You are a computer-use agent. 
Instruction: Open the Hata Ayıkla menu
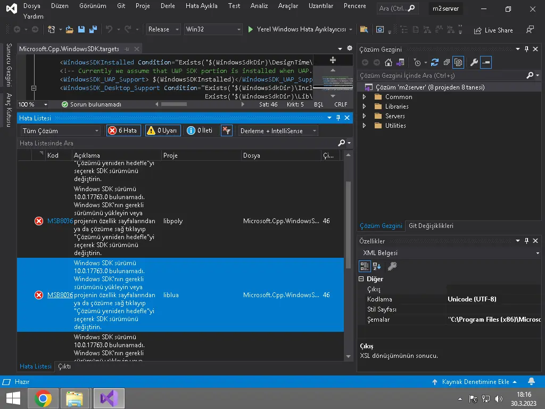click(201, 6)
